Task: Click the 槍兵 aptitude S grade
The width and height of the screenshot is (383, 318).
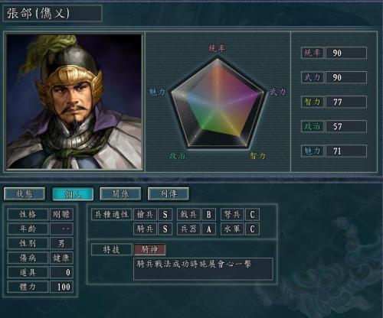Action: (165, 214)
